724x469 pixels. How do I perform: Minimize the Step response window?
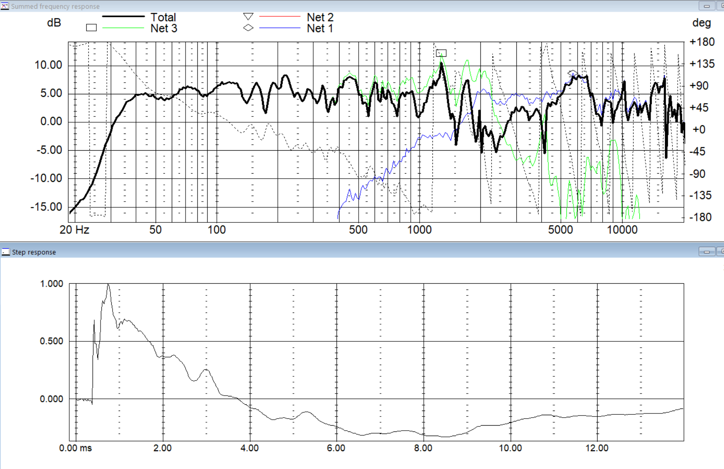click(x=706, y=252)
